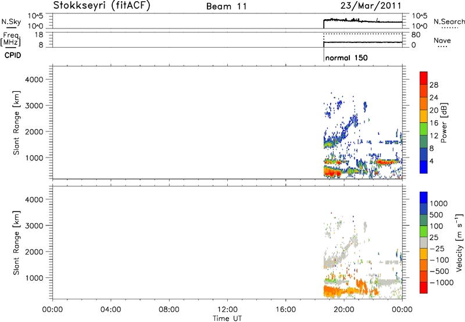This screenshot has width=465, height=322.
Task: Click the '16:00' time axis label
Action: [x=285, y=310]
